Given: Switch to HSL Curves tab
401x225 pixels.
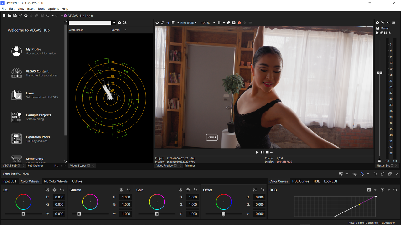Looking at the screenshot, I should coord(300,181).
